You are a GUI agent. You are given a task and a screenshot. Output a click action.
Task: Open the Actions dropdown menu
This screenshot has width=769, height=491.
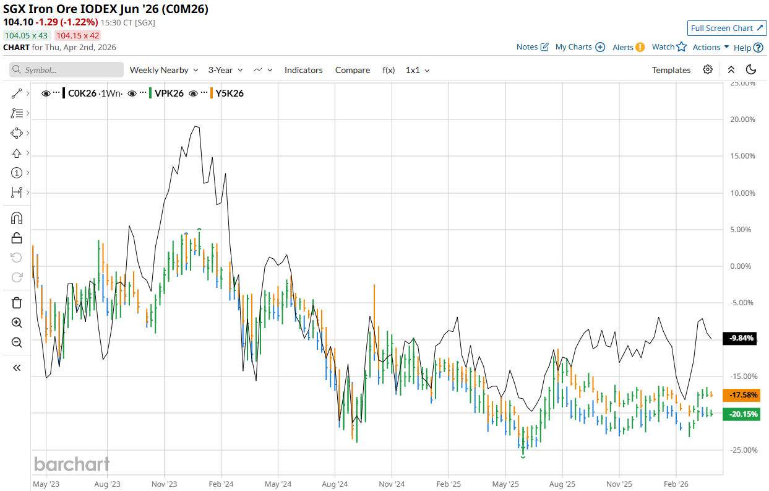[x=710, y=47]
